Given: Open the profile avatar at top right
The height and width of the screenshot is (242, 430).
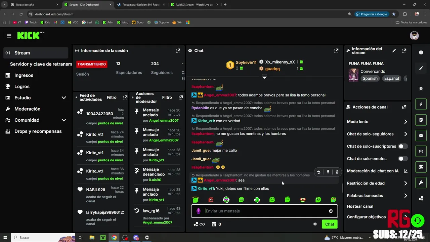Looking at the screenshot, I should [414, 36].
